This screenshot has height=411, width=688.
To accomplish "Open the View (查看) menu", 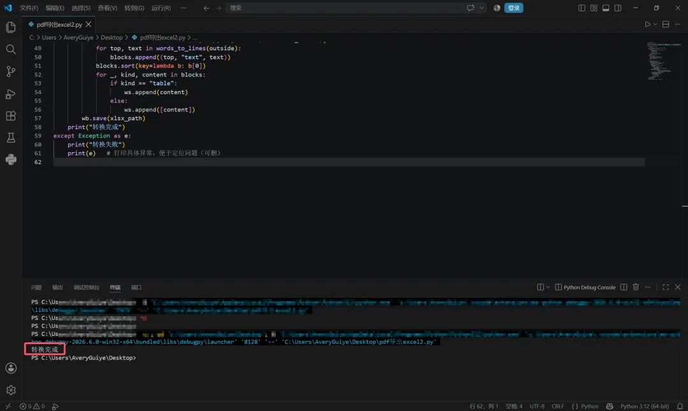I will pyautogui.click(x=108, y=8).
